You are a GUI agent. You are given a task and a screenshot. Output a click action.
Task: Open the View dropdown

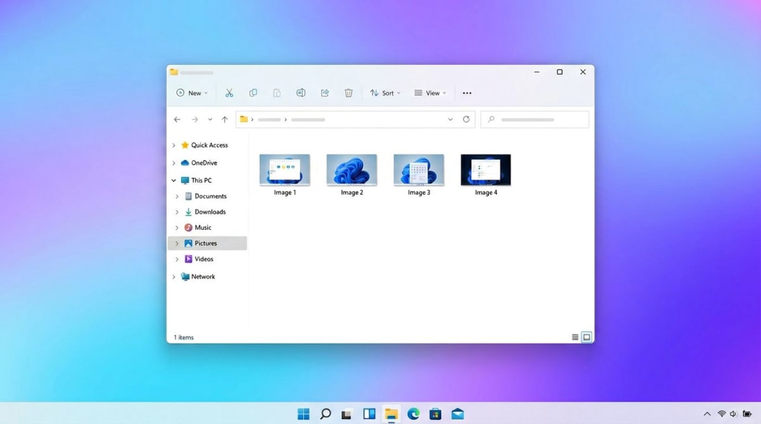click(430, 92)
